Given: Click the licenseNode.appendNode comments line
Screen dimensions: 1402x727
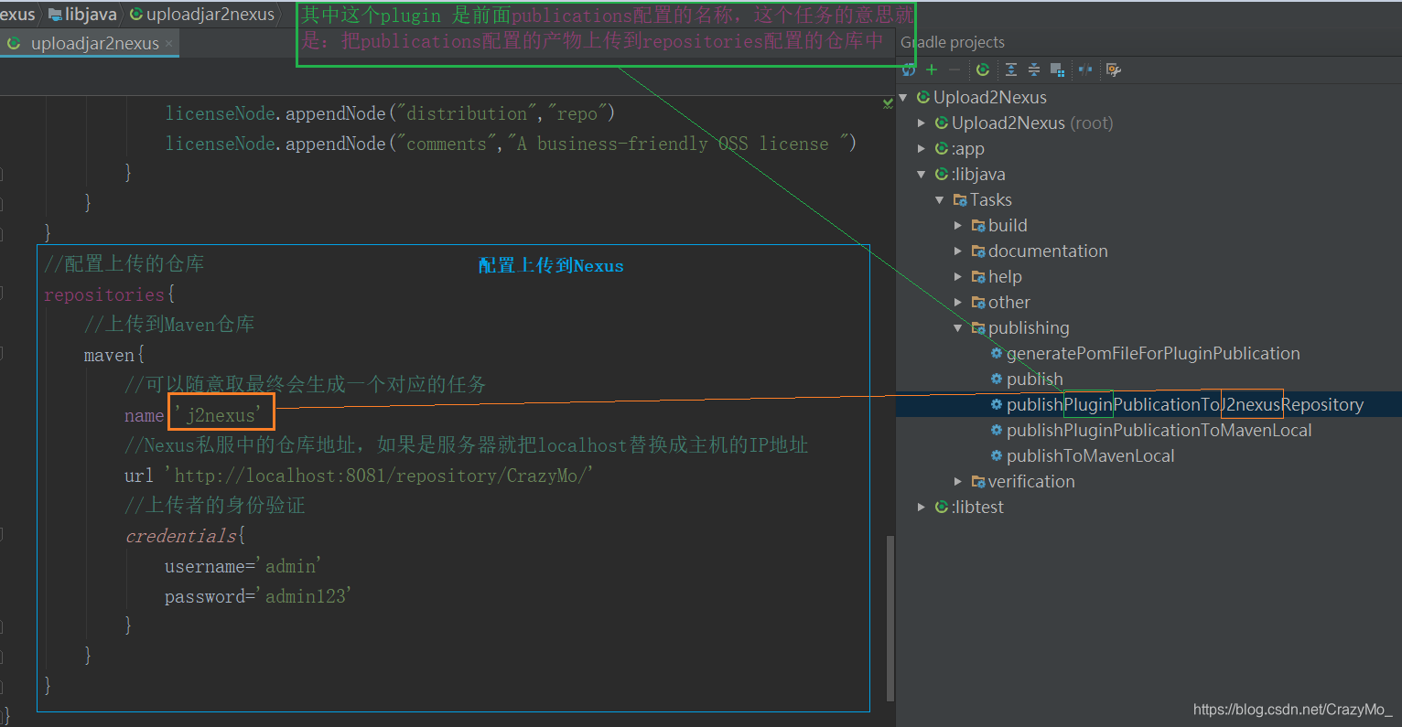Looking at the screenshot, I should tap(511, 144).
